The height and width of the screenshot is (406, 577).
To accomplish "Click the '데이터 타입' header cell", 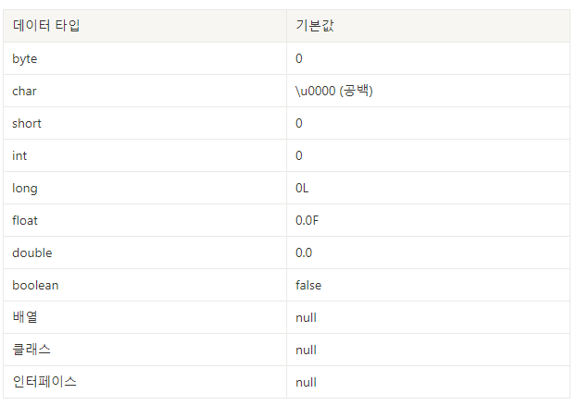I will 145,26.
